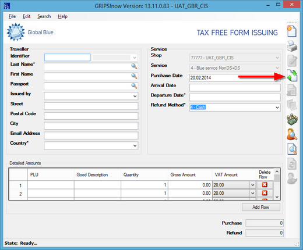Click the Global Blue logo

[30, 32]
